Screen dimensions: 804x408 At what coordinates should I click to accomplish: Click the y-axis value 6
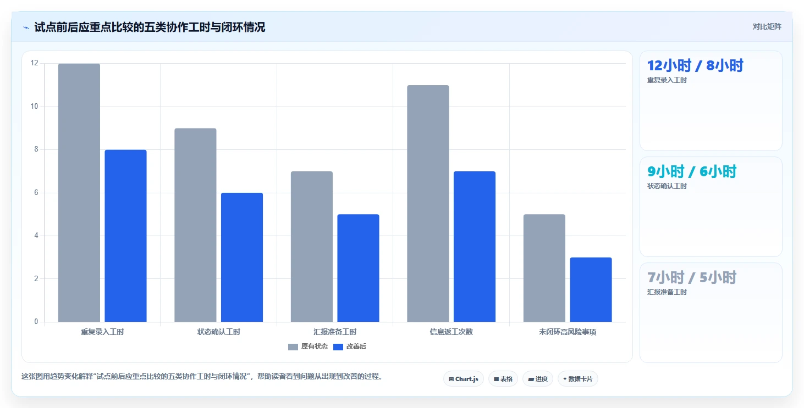[36, 193]
